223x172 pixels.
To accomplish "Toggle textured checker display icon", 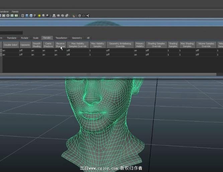I will (35, 15).
